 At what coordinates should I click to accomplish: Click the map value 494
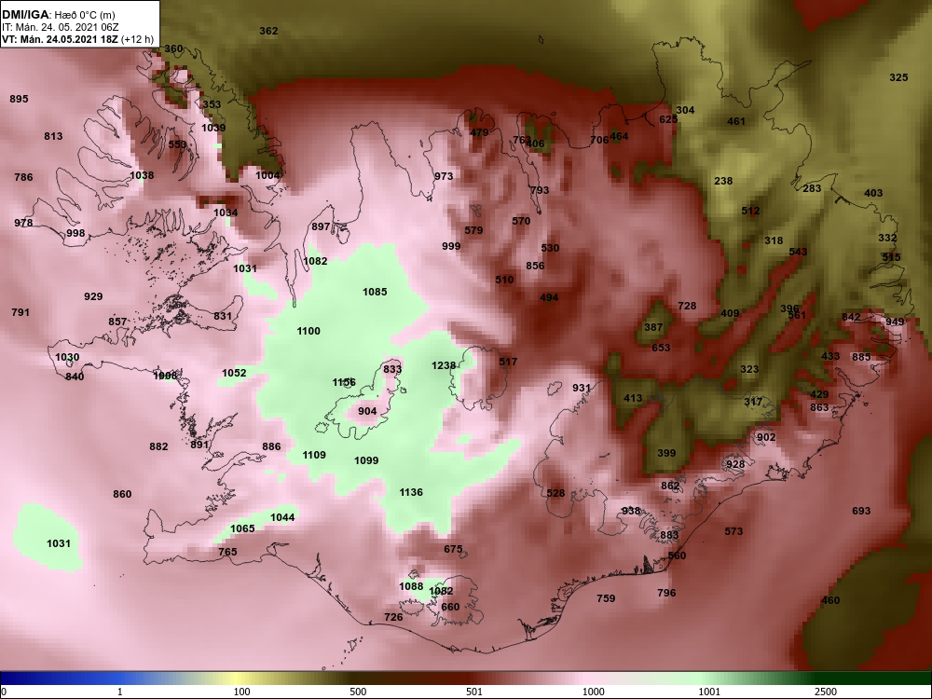point(549,298)
